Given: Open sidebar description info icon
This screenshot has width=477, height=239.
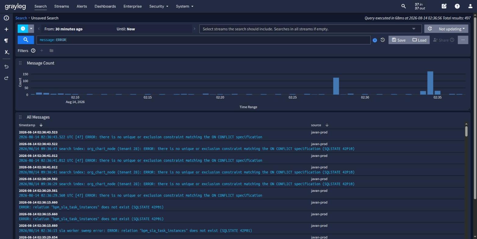Looking at the screenshot, I should click(6, 18).
